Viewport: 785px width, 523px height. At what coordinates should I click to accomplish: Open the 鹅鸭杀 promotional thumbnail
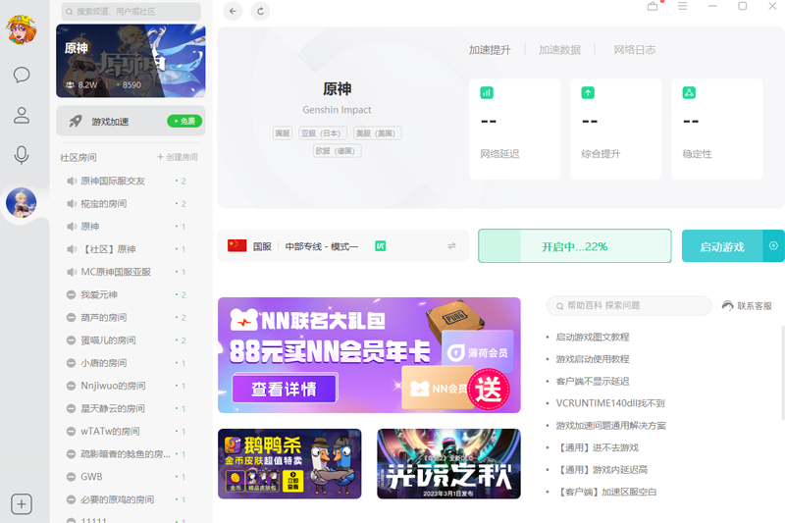(289, 463)
